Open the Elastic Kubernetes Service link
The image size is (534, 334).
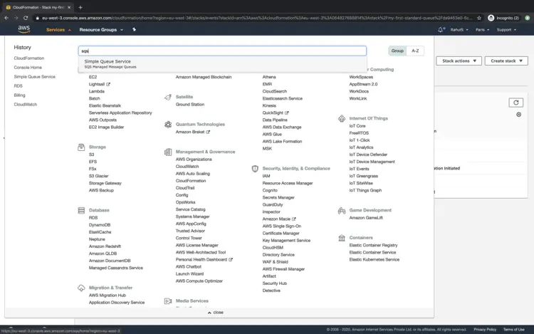click(x=375, y=259)
